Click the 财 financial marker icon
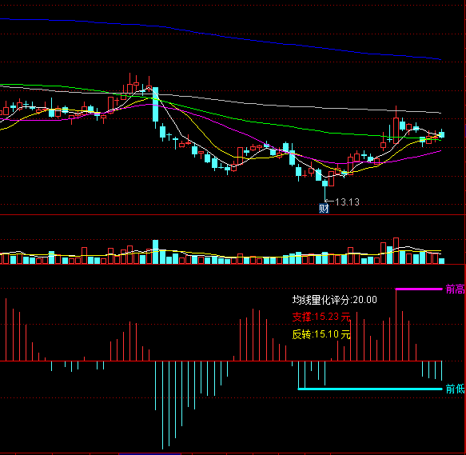466x455 pixels. [x=324, y=209]
